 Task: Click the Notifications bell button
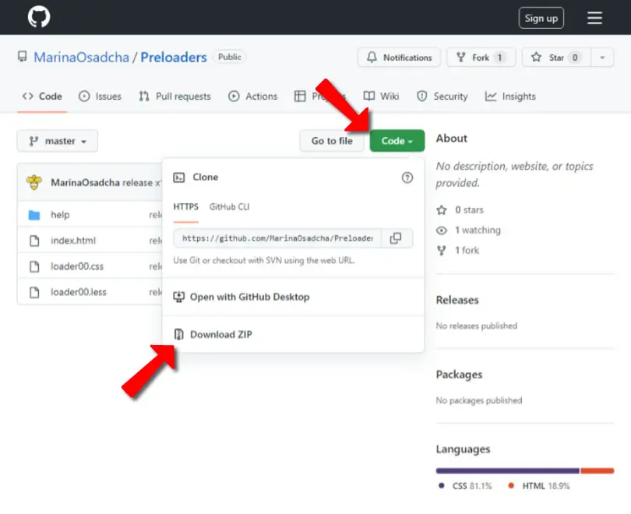pyautogui.click(x=399, y=58)
